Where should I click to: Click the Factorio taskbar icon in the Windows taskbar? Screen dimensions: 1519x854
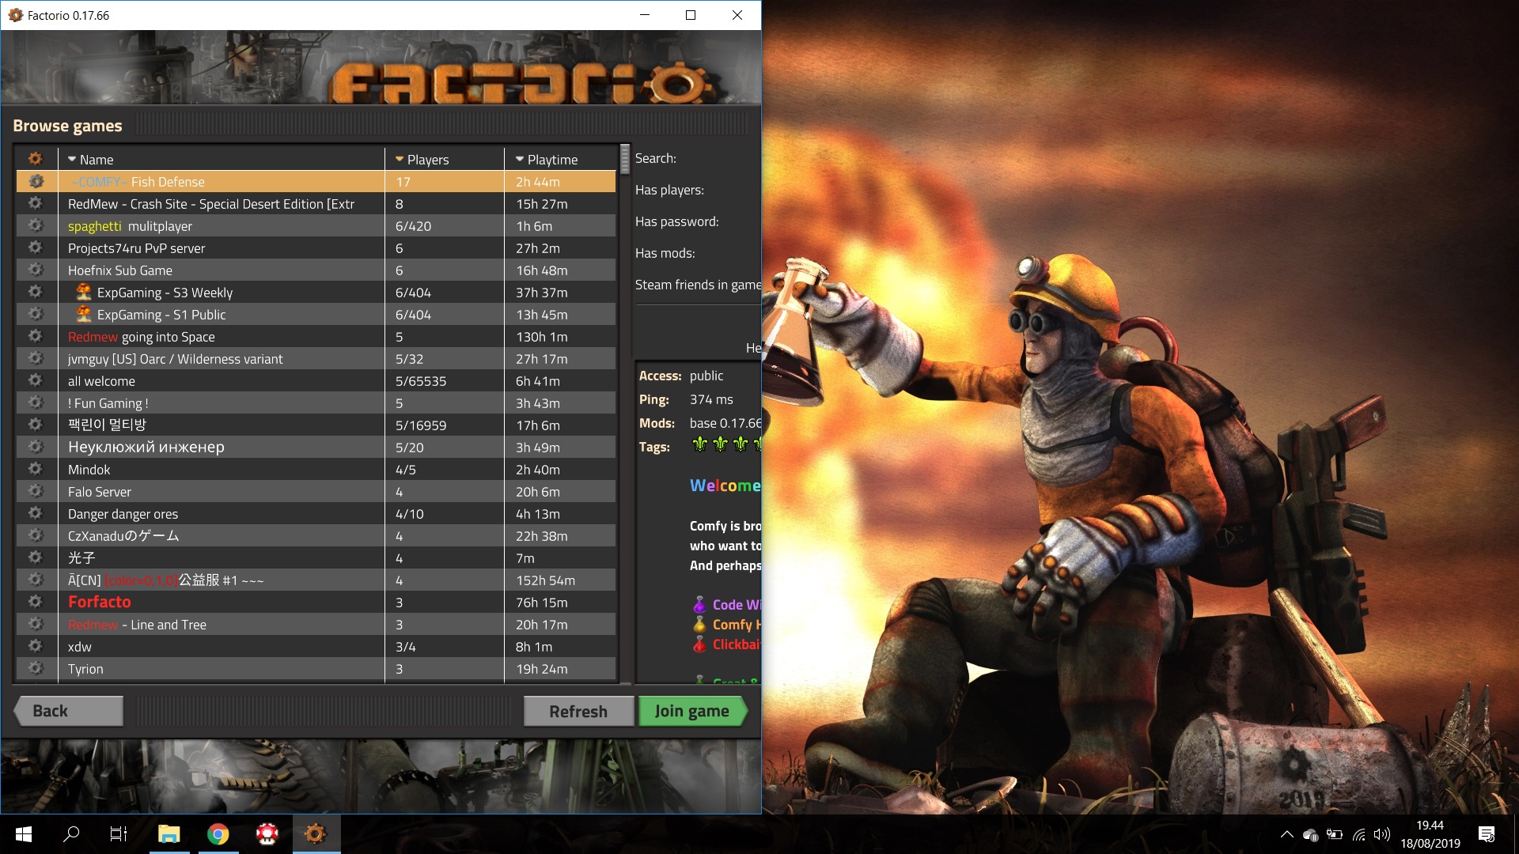pyautogui.click(x=315, y=834)
